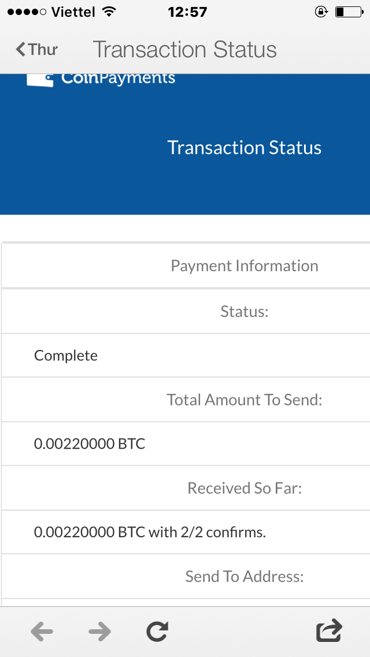
Task: Tap the navigation bar title Transaction Status
Action: (x=184, y=50)
